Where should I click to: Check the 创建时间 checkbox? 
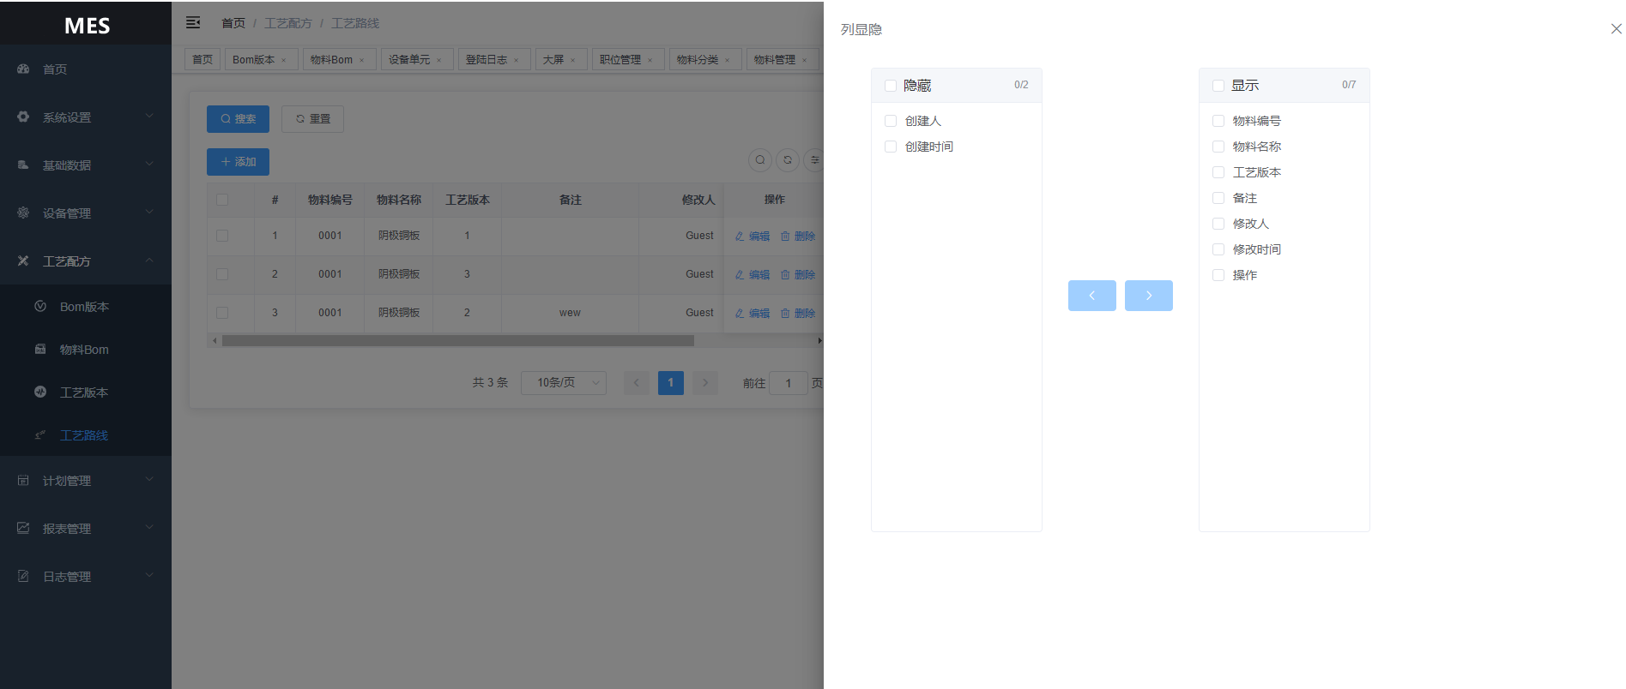(x=891, y=147)
